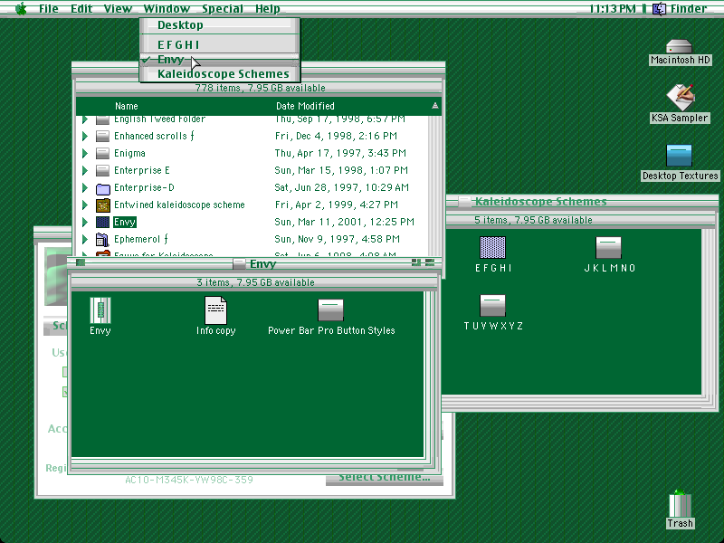724x543 pixels.
Task: Select the Desktop Textures folder icon
Action: tap(680, 155)
